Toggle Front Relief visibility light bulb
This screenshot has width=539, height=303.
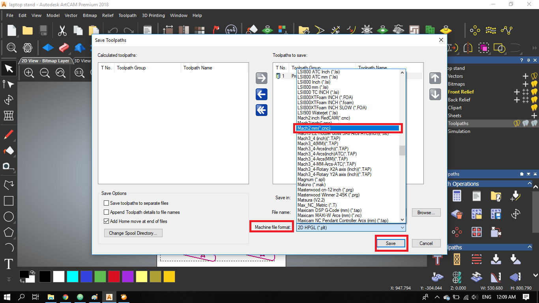(535, 92)
